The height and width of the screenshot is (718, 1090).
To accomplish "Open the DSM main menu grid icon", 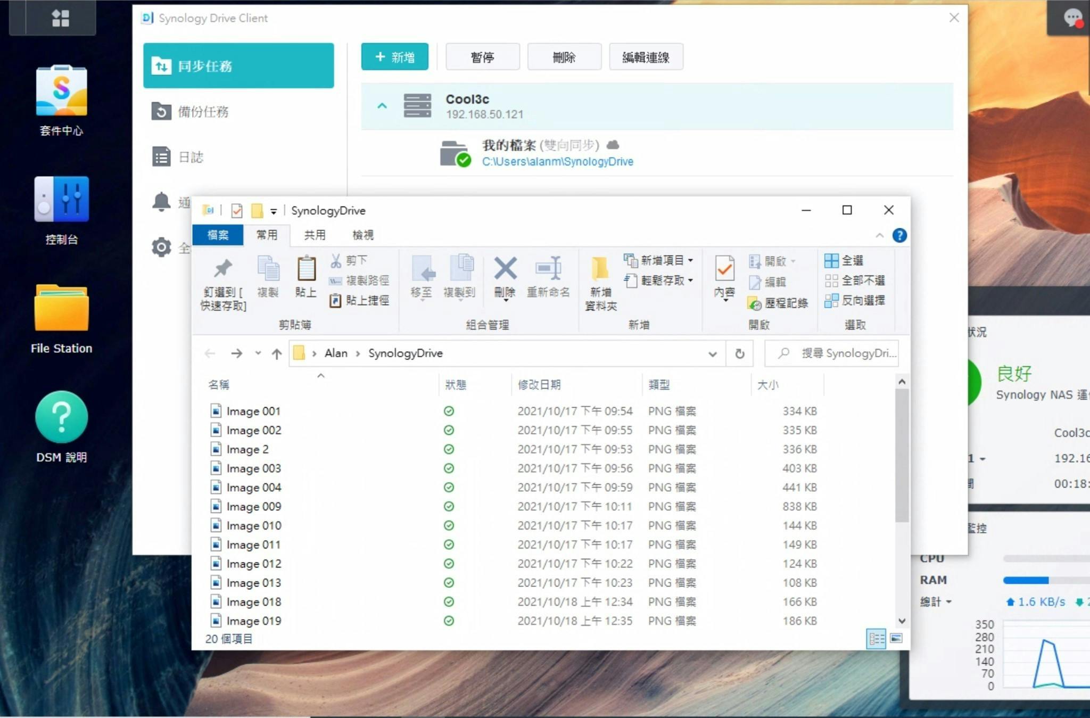I will (x=60, y=18).
